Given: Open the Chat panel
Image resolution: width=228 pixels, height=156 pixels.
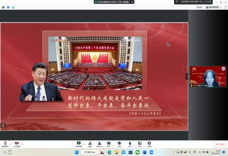Looking at the screenshot, I should click(109, 143).
